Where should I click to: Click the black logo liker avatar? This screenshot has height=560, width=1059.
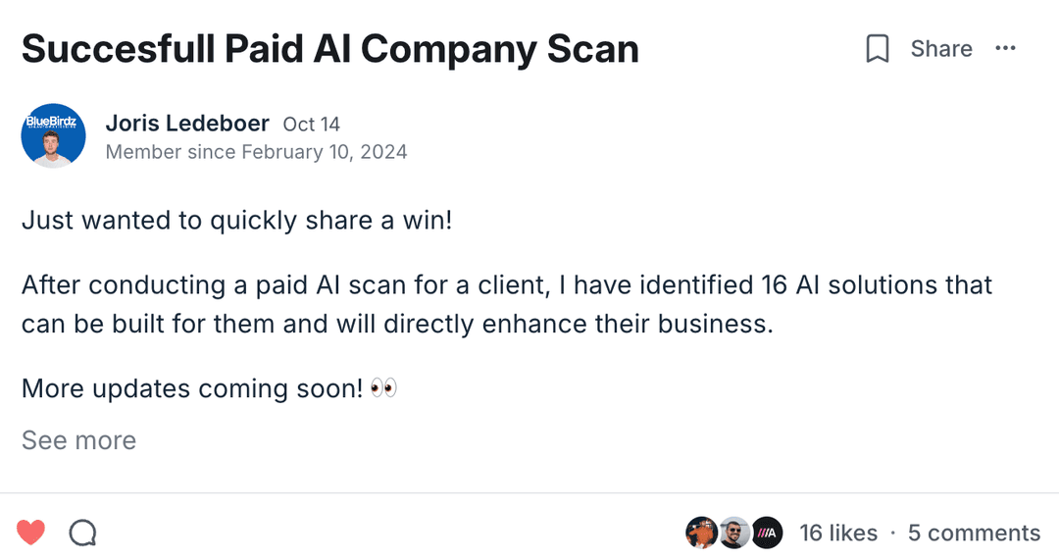point(766,533)
